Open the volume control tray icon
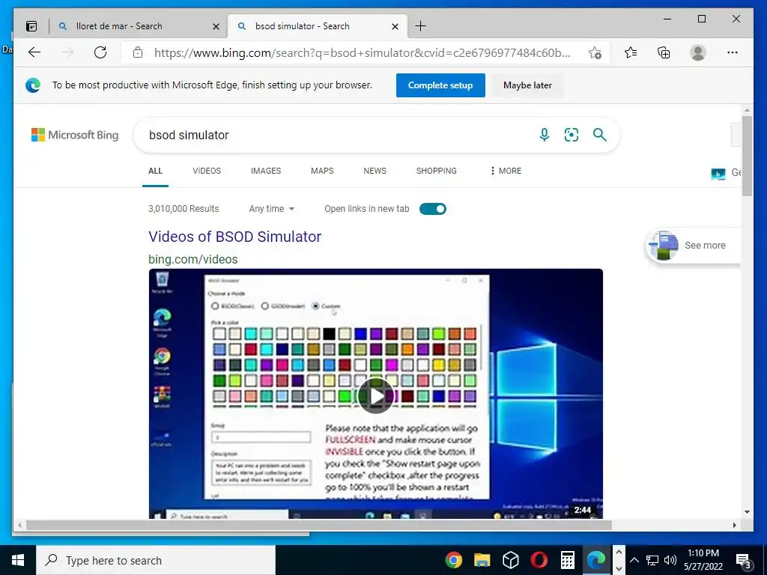This screenshot has width=767, height=575. tap(670, 560)
